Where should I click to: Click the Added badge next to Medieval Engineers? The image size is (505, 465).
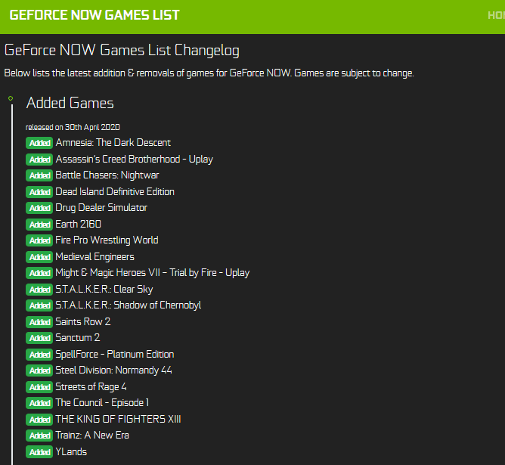(x=39, y=257)
